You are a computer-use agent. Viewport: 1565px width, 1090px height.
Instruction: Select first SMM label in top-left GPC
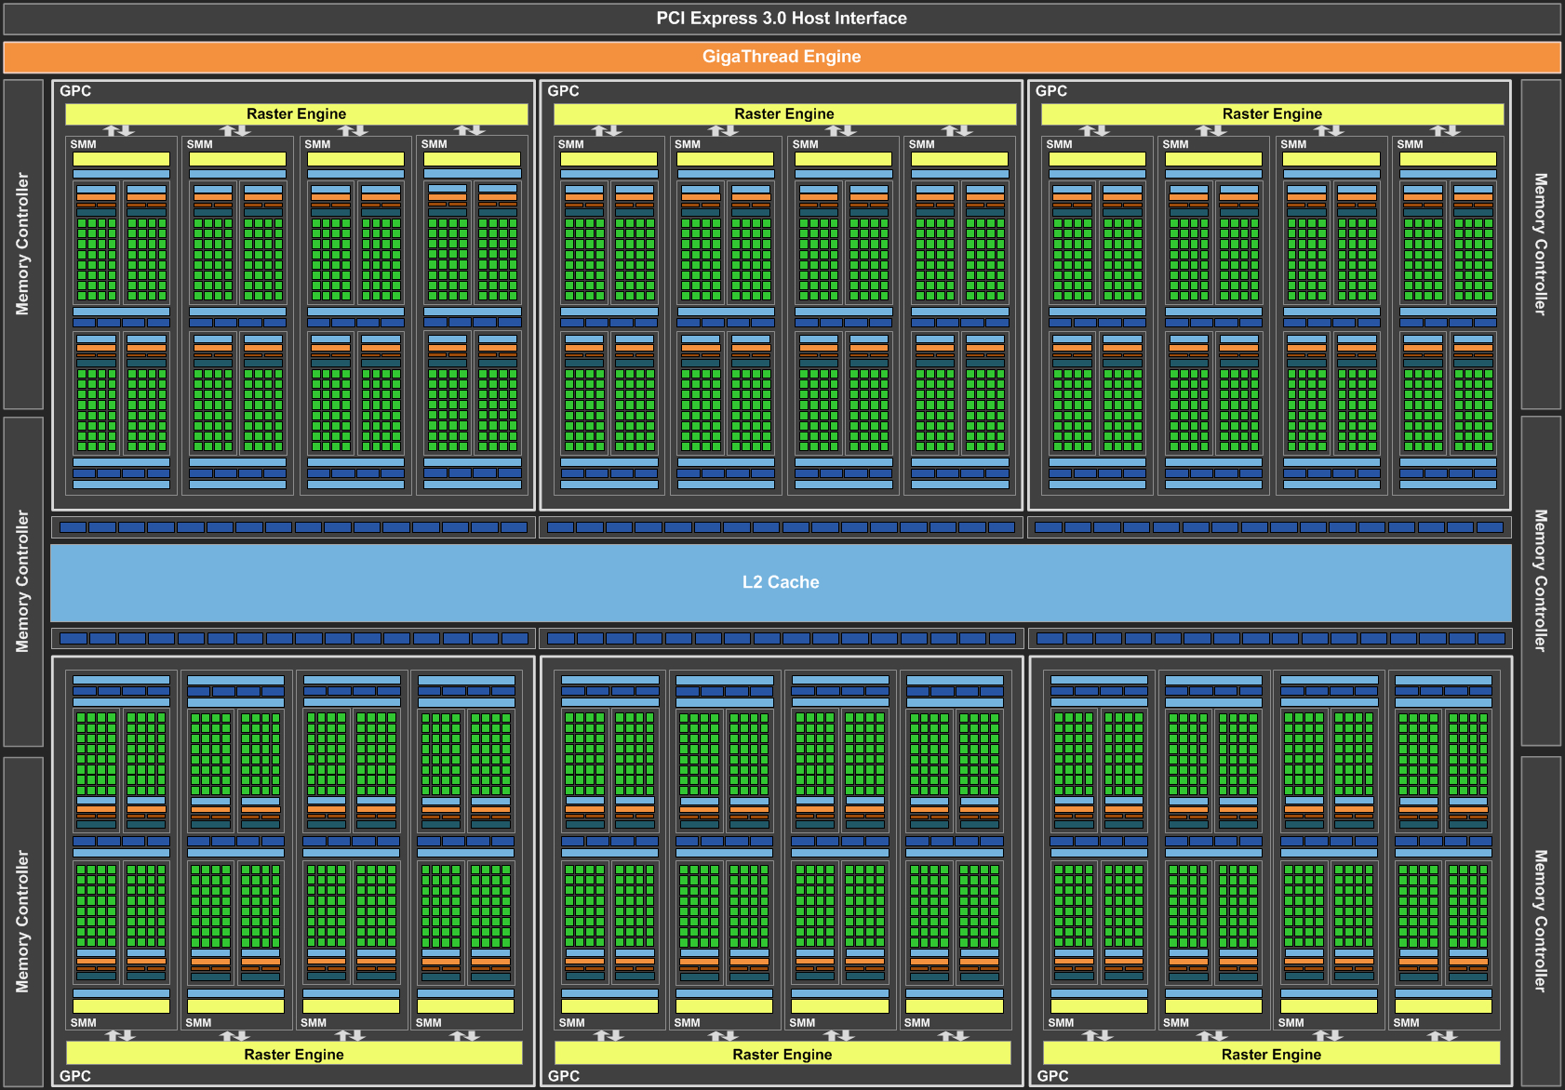[84, 144]
